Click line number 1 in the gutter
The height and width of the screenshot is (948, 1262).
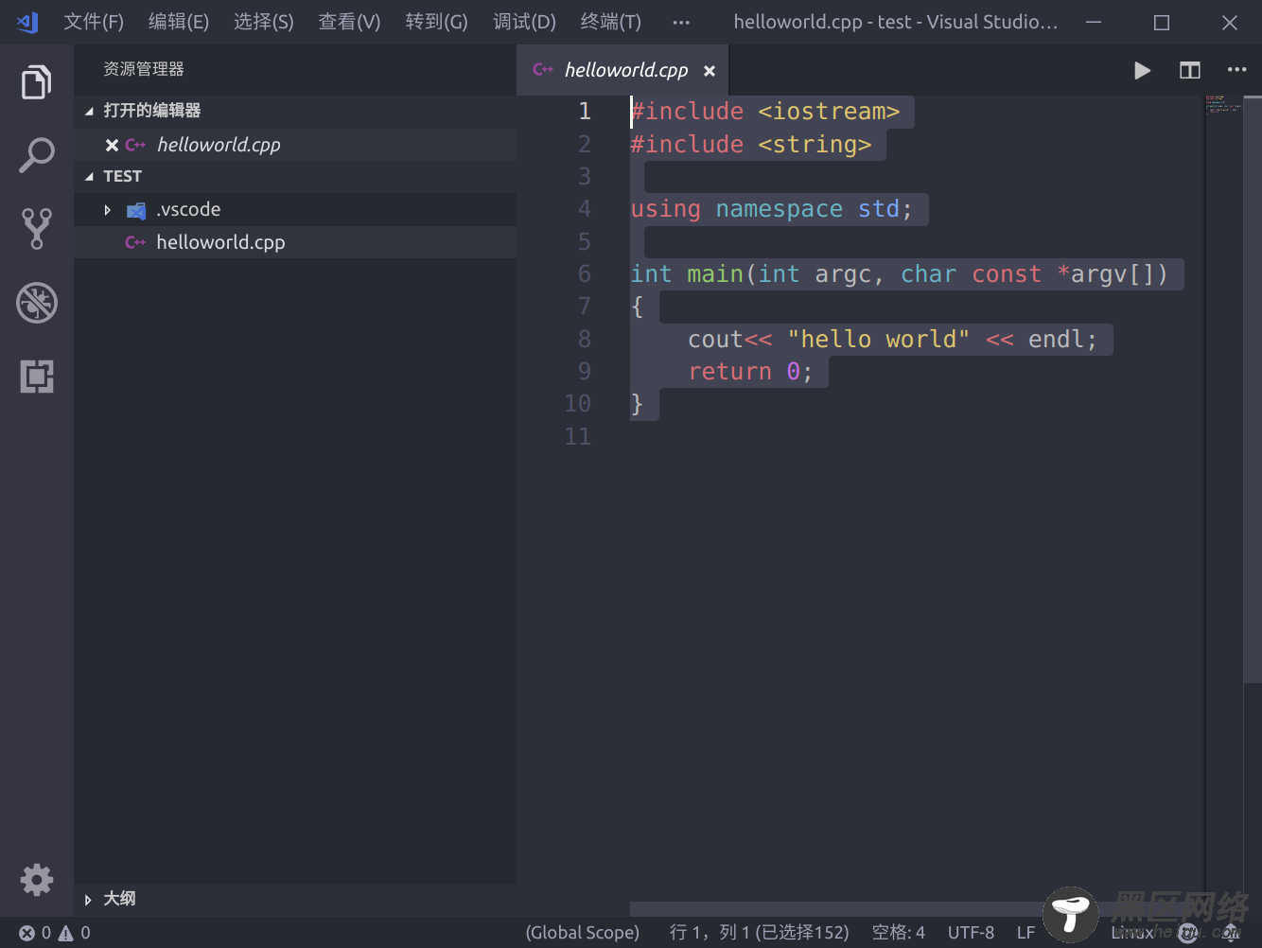(585, 112)
